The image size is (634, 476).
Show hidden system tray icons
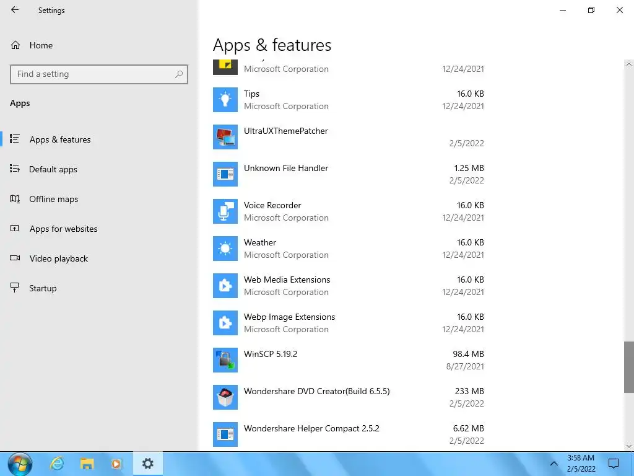pyautogui.click(x=554, y=464)
